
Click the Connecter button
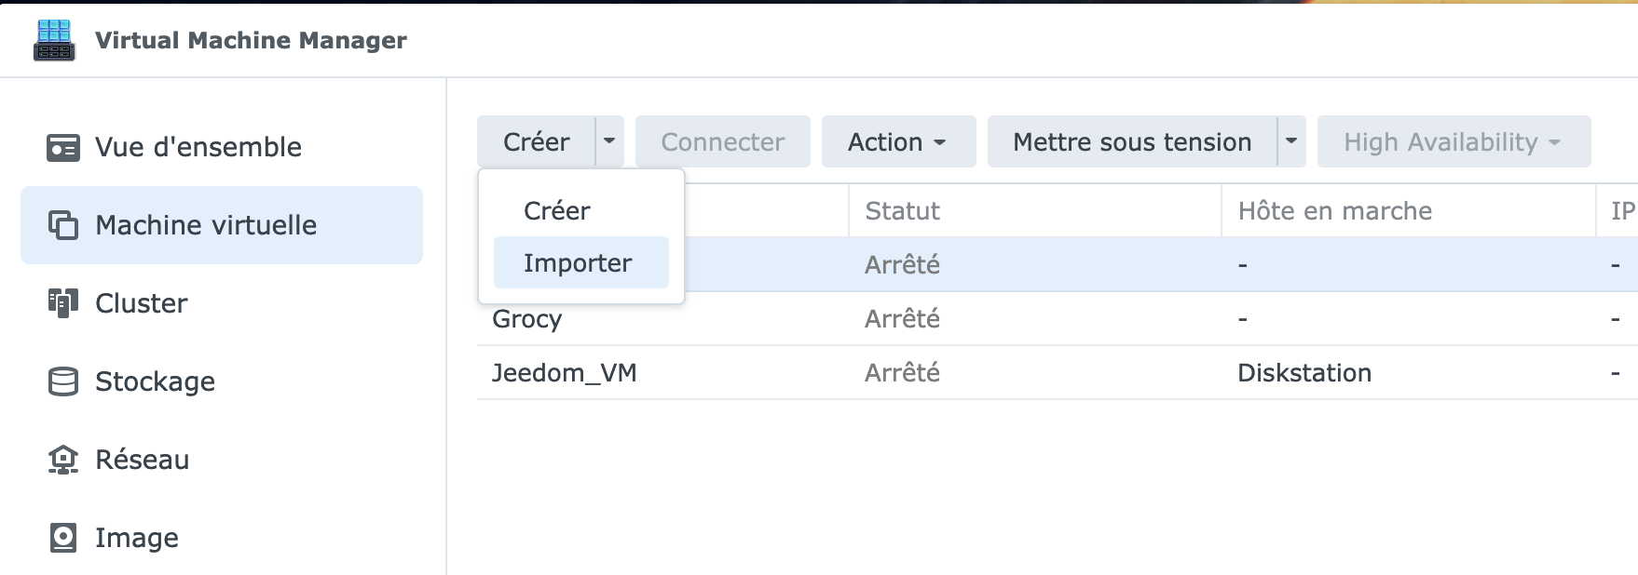tap(723, 141)
